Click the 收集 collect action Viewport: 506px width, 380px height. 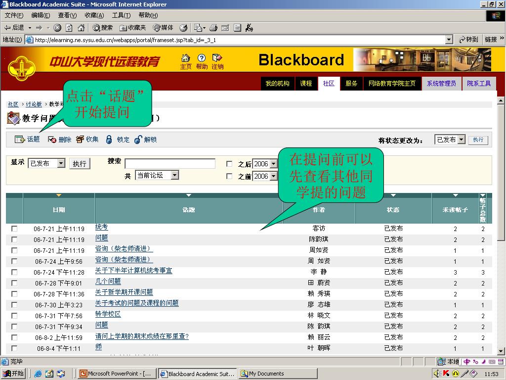click(87, 139)
